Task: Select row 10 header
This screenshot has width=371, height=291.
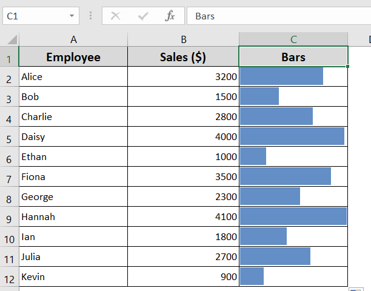Action: tap(9, 236)
